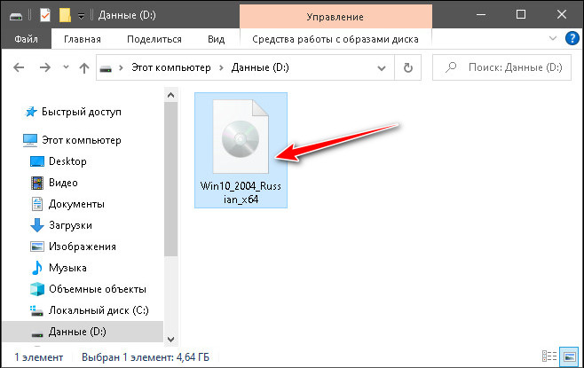Open Средства работы с образами диска tab
Screen dimensions: 584x368
click(335, 39)
